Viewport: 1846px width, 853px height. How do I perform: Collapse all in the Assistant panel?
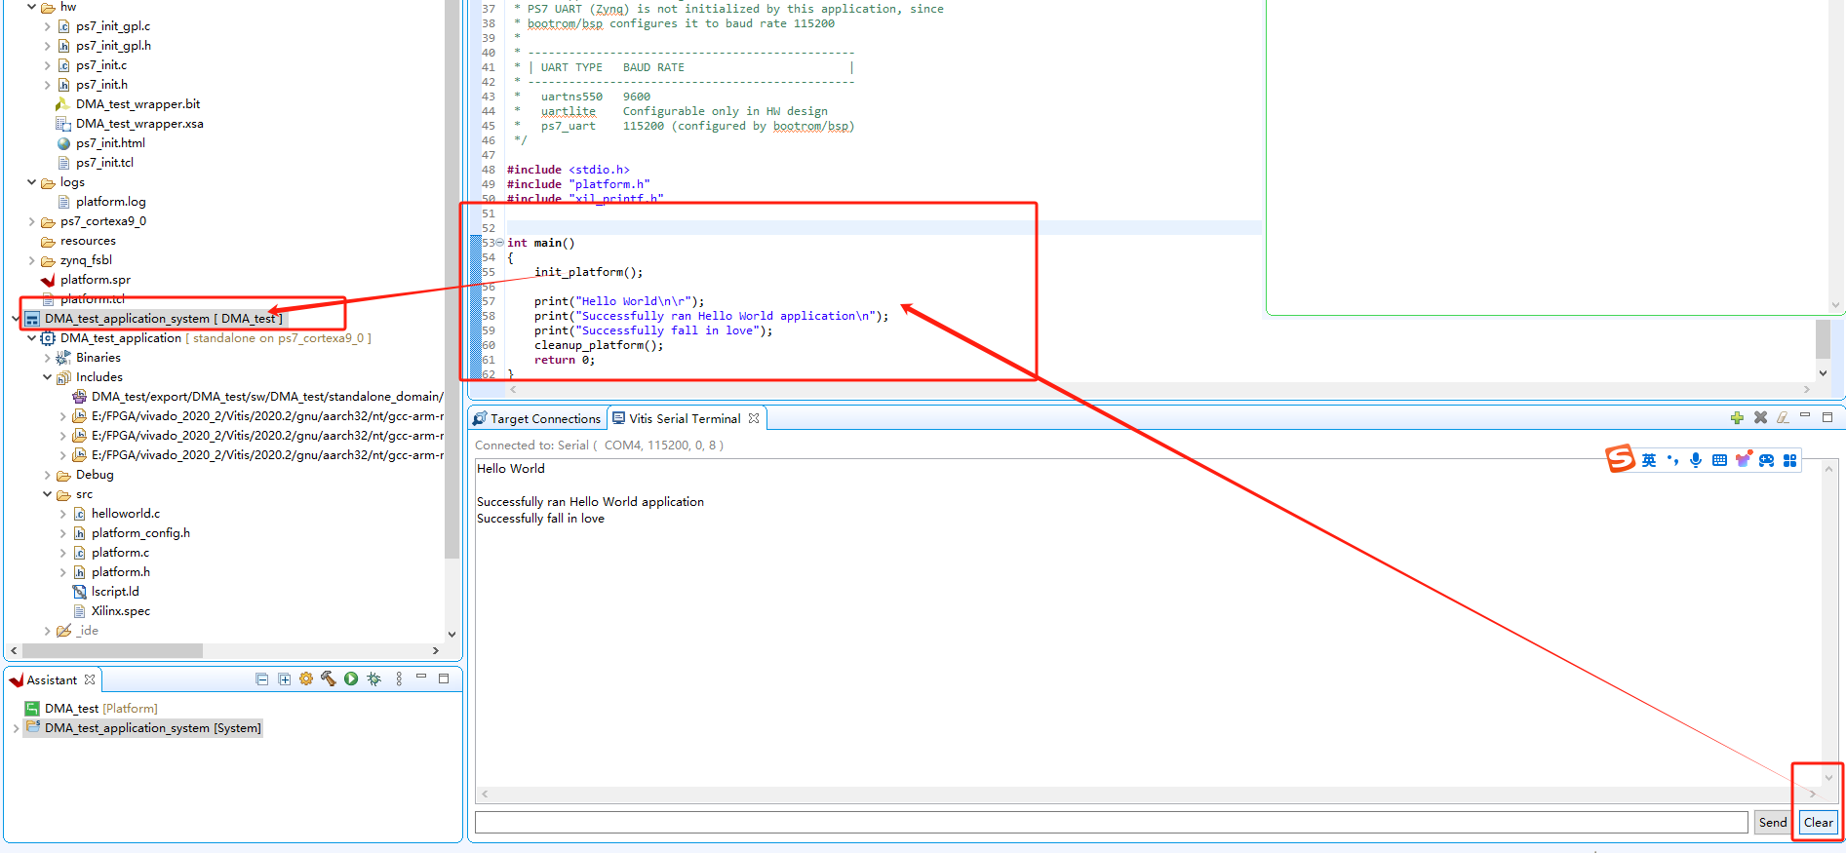click(x=261, y=679)
